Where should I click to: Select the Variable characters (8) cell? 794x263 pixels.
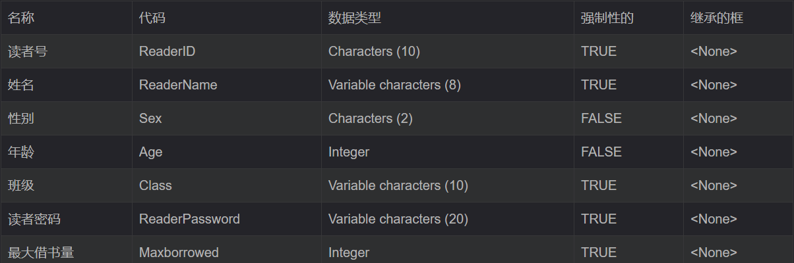(x=394, y=85)
